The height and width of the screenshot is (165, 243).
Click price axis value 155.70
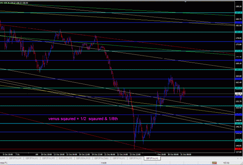click(x=239, y=101)
